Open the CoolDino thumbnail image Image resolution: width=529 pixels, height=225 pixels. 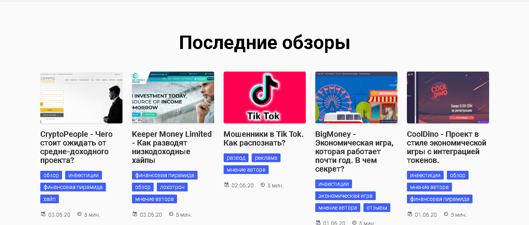[x=448, y=97]
